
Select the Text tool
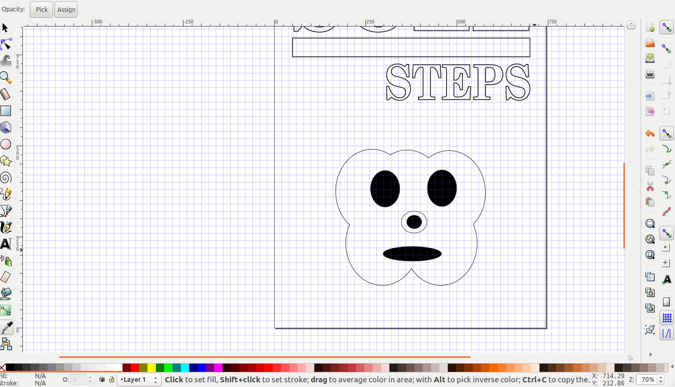click(x=6, y=244)
